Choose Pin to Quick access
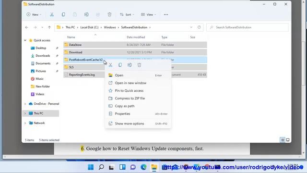Viewport: 307px width, 173px height. point(138,91)
